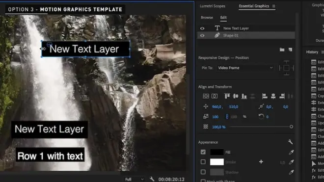The width and height of the screenshot is (324, 182).
Task: Click the pen icon of Shape 01 layer
Action: pyautogui.click(x=217, y=35)
